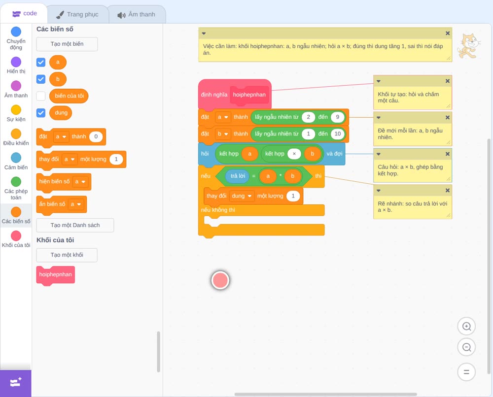The width and height of the screenshot is (493, 397).
Task: Click the add extension button
Action: coord(16,383)
